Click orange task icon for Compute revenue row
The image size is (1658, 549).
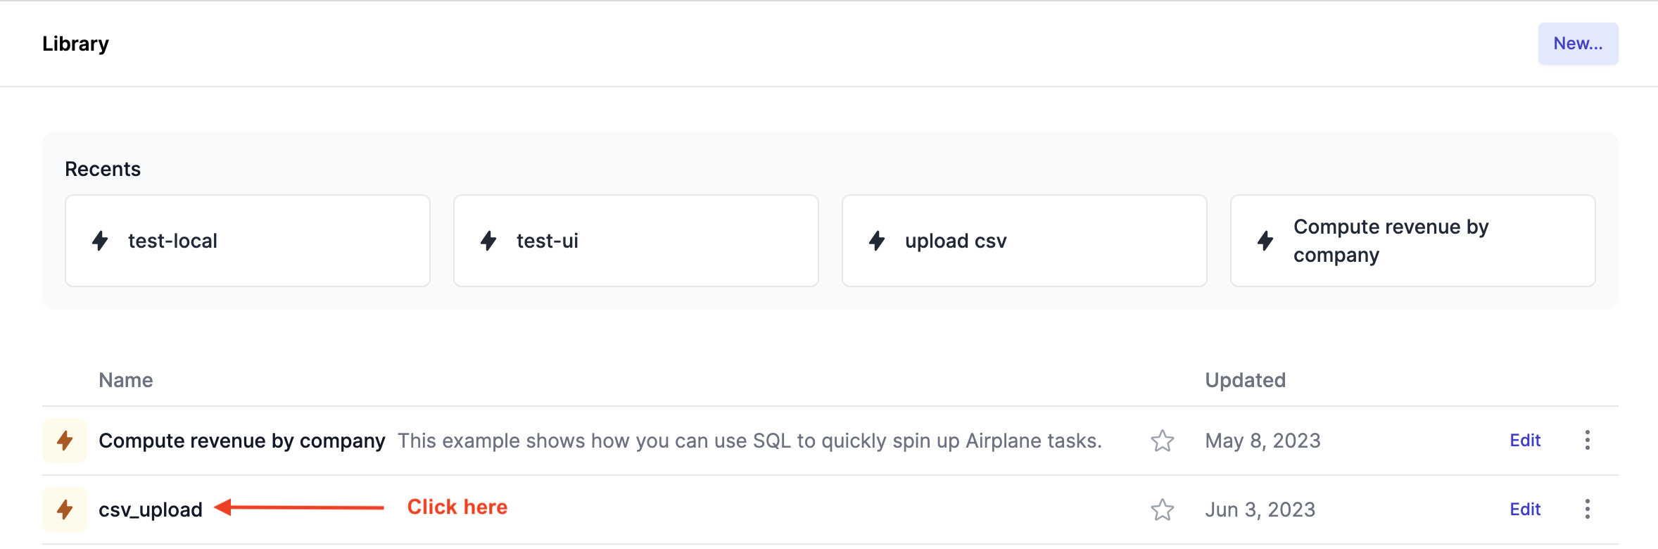[65, 441]
